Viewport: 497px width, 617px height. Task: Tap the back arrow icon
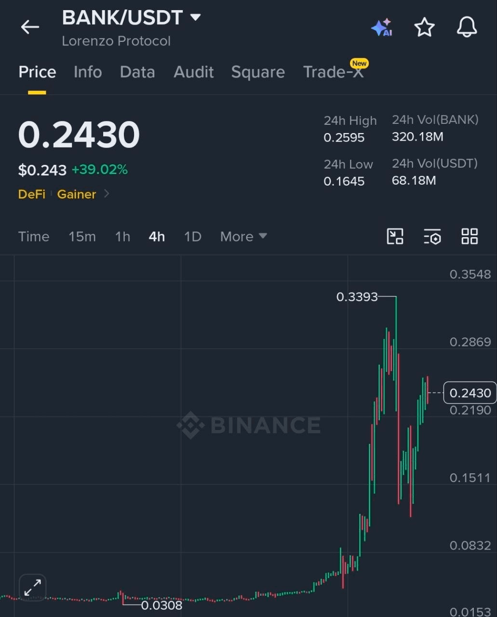30,27
